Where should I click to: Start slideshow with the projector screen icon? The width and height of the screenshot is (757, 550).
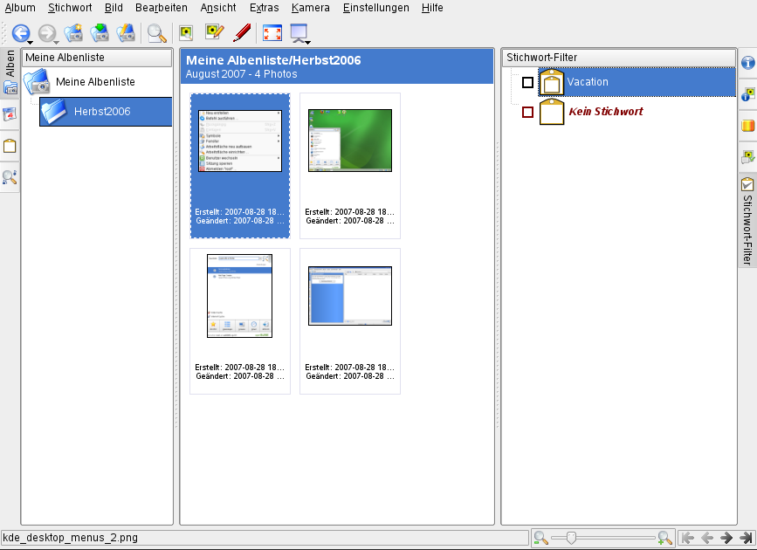click(x=299, y=33)
